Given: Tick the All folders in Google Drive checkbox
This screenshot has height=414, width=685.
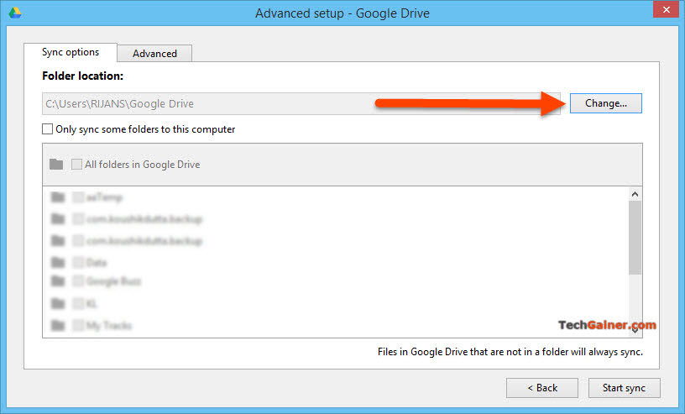Looking at the screenshot, I should point(77,165).
